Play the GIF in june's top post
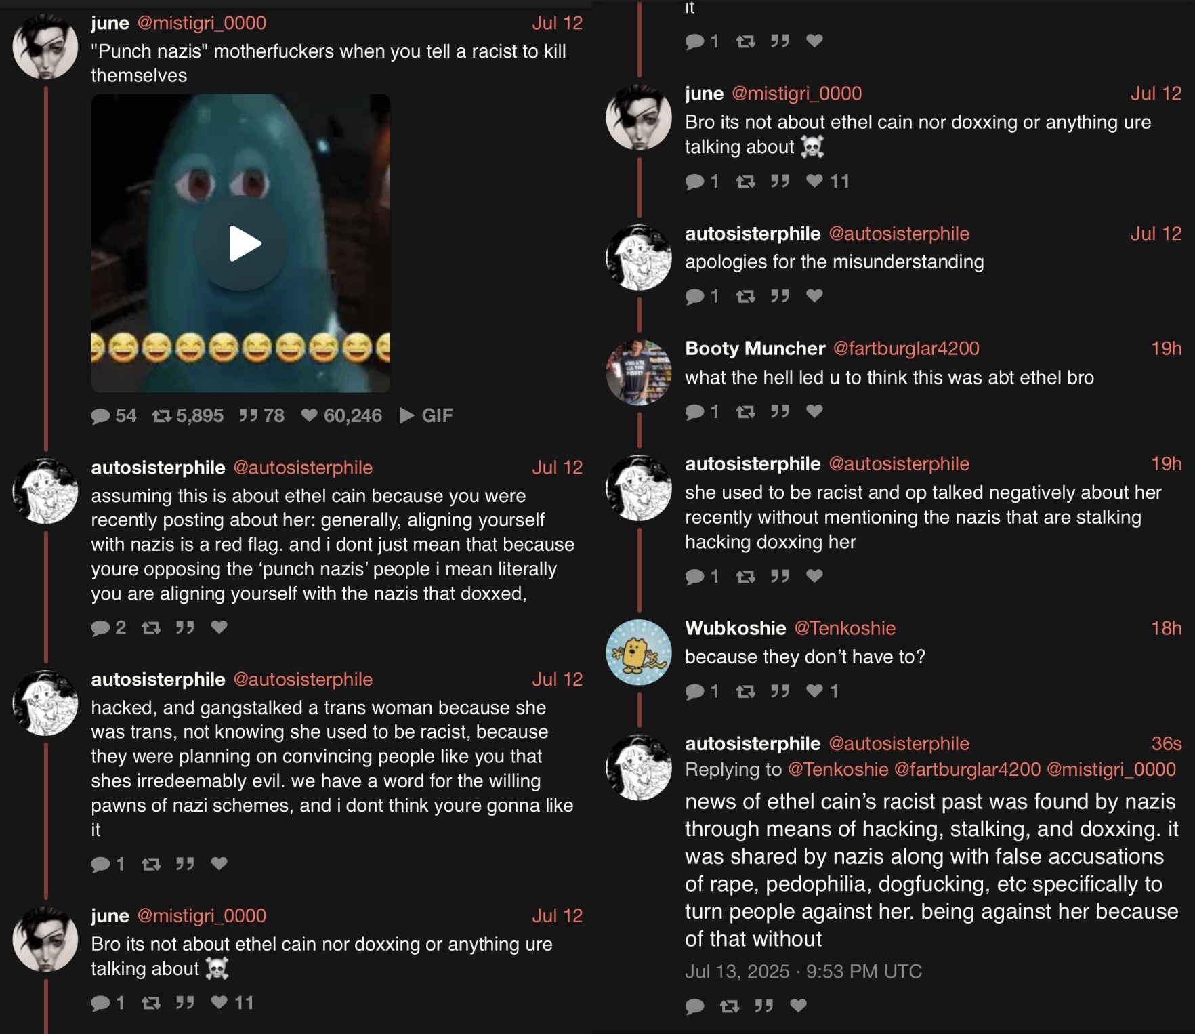Screen dimensions: 1195x1034 coord(241,243)
